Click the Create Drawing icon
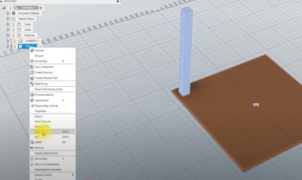Viewport: 302px width, 180px height. pos(32,73)
